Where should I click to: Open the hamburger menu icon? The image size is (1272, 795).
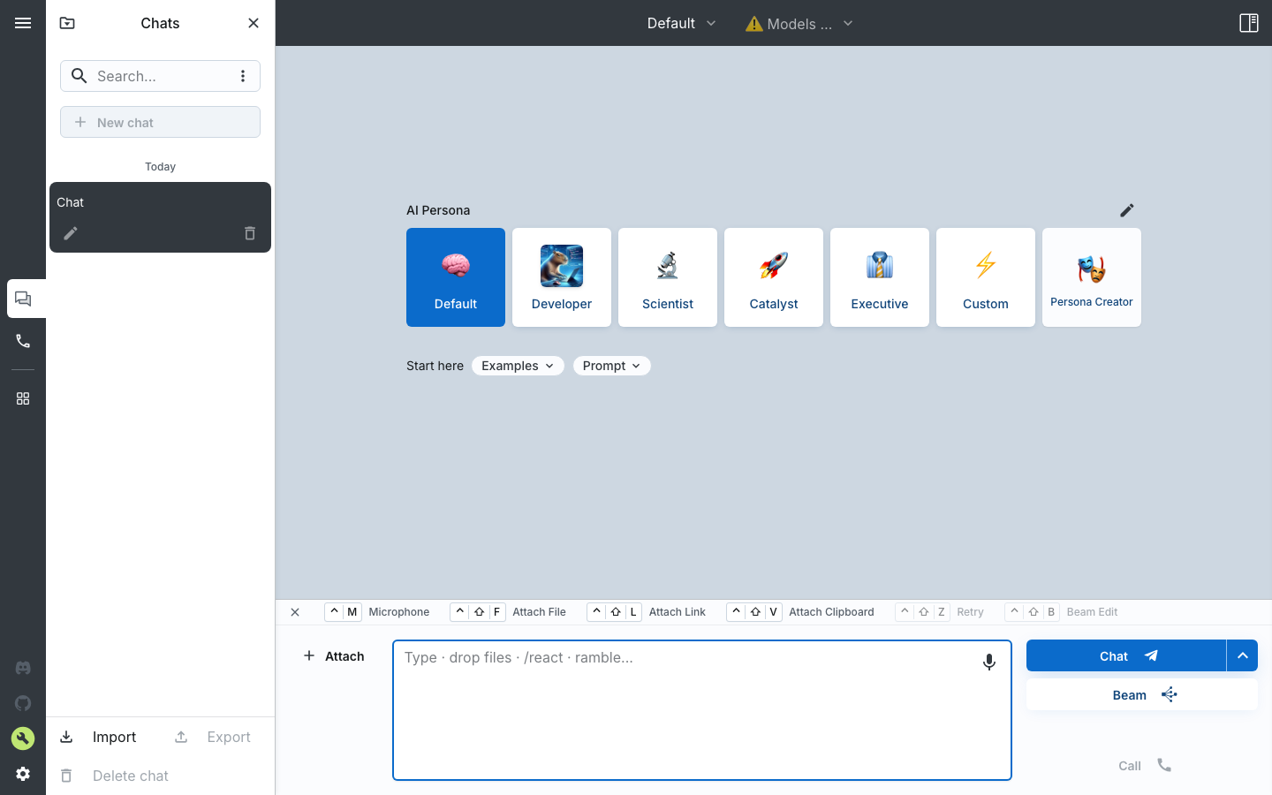click(x=23, y=23)
